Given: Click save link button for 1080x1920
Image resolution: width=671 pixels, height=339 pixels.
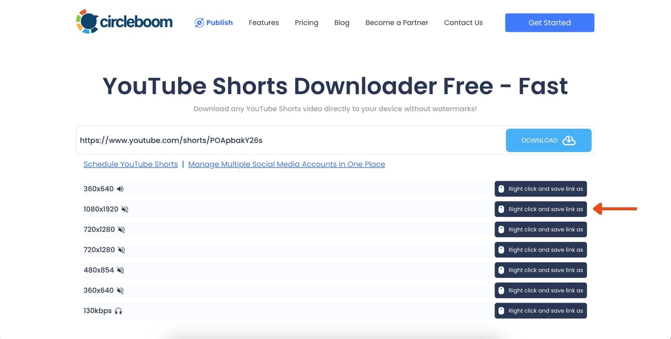Looking at the screenshot, I should [x=541, y=209].
